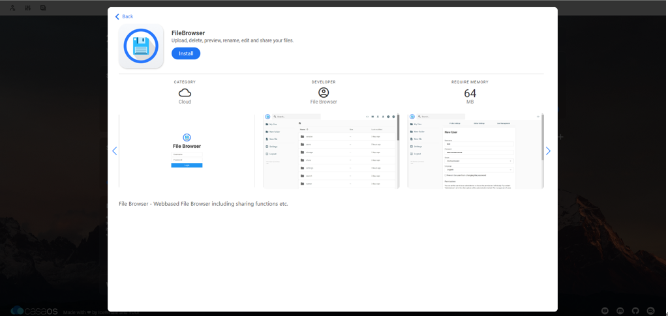Open the file listing screenshot thumbnail

[331, 151]
